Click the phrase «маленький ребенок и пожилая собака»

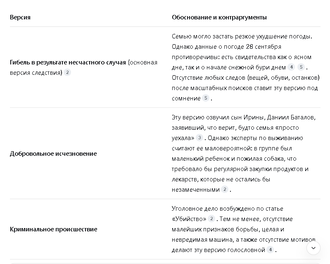(x=228, y=159)
